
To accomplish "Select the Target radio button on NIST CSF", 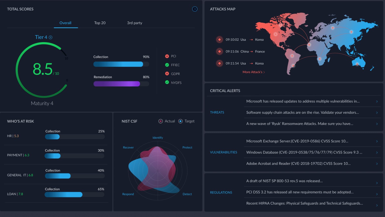I will pyautogui.click(x=180, y=121).
